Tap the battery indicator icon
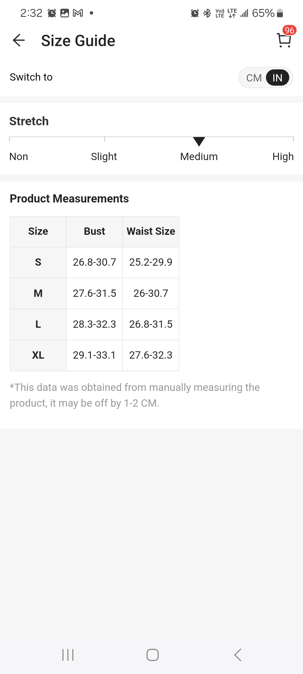 [x=280, y=13]
